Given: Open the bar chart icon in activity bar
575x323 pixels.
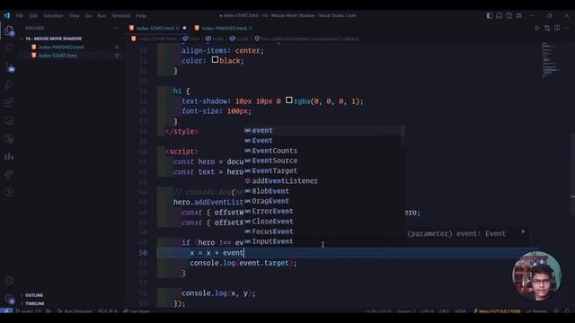Looking at the screenshot, I should point(9,156).
